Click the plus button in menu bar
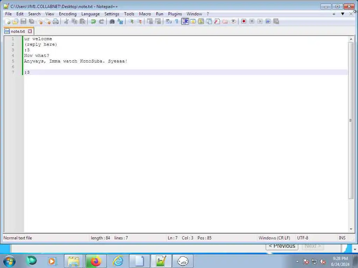Screen dimensions: 358x268 (x=334, y=14)
